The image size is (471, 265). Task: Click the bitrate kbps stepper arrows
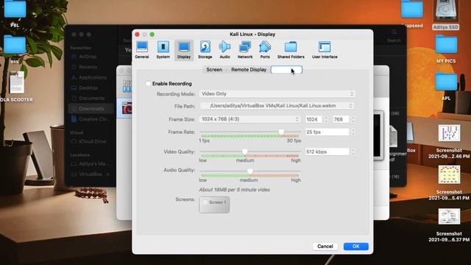point(353,152)
